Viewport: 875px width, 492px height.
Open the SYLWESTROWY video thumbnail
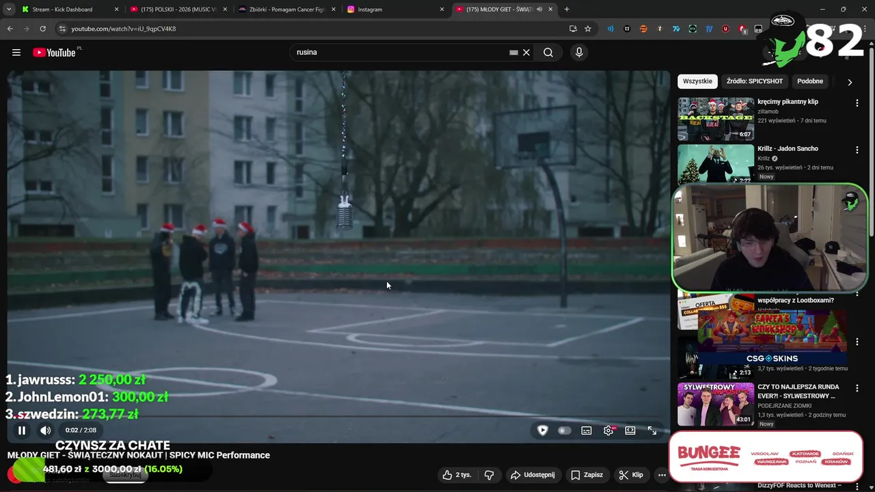pyautogui.click(x=716, y=404)
